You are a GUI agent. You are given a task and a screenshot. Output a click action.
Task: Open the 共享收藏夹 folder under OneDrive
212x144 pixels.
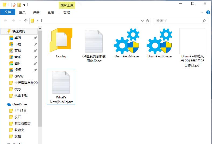click(23, 124)
